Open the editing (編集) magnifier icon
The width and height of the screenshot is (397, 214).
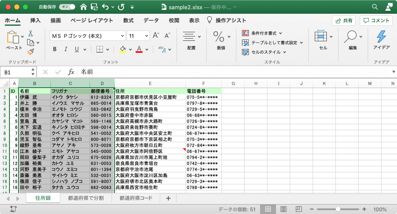pos(350,37)
